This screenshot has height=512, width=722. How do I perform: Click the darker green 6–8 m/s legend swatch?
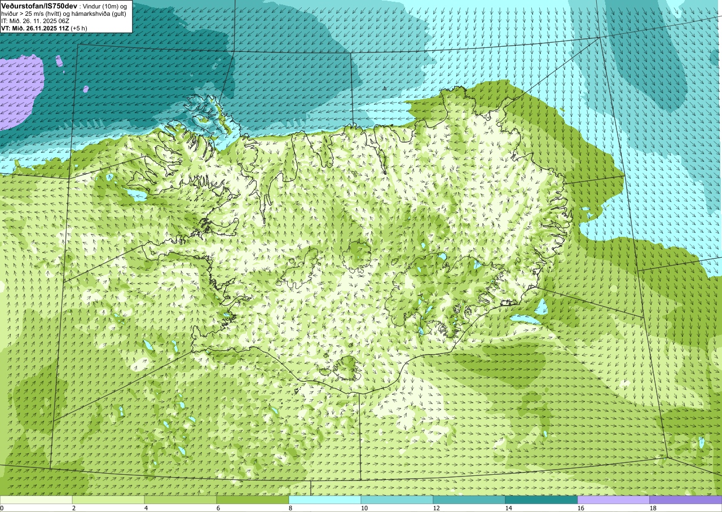253,500
